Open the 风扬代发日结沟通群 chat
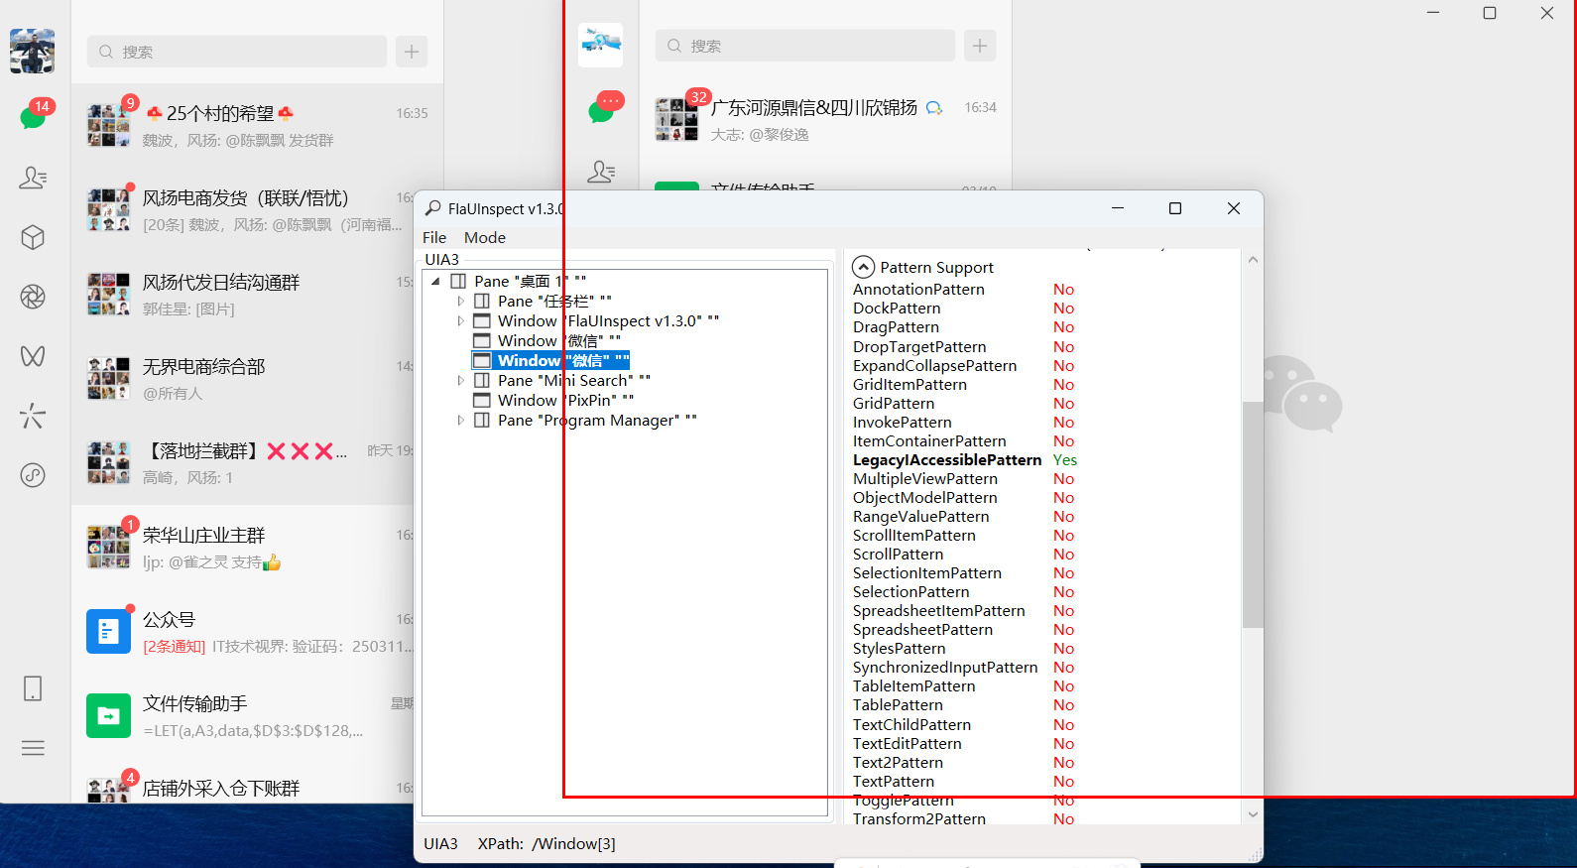The height and width of the screenshot is (868, 1577). click(258, 294)
